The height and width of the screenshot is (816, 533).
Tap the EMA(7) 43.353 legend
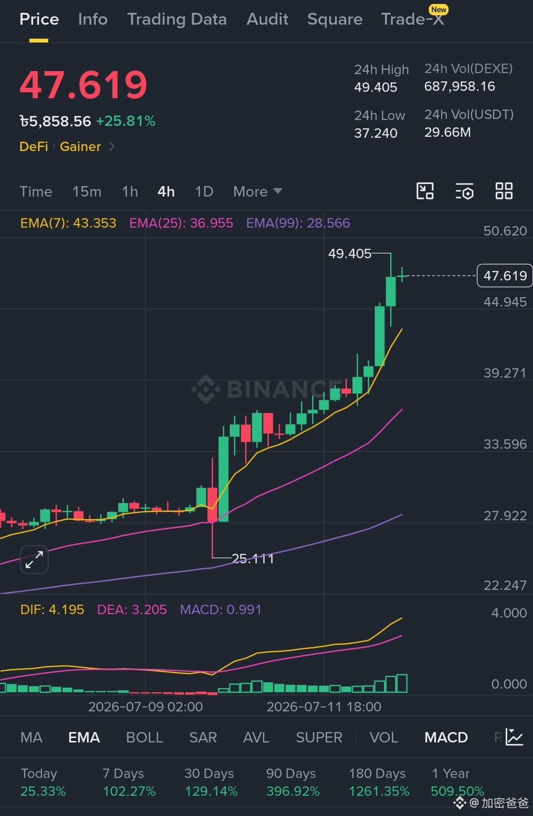pos(68,223)
